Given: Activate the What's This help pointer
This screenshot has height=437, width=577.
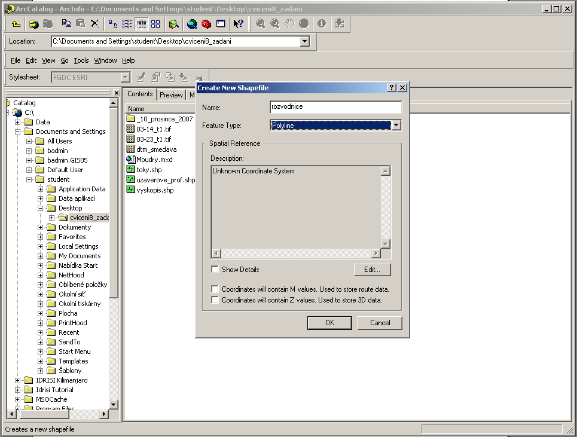Looking at the screenshot, I should click(239, 24).
